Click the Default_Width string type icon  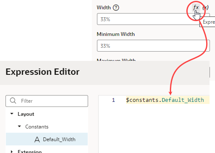[37, 139]
